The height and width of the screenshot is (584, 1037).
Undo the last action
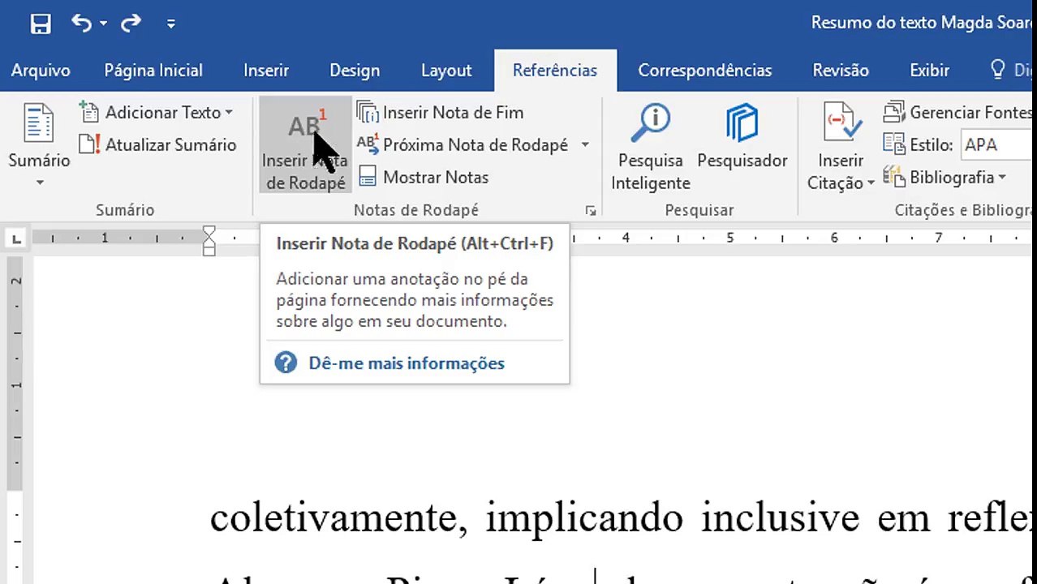(x=81, y=23)
